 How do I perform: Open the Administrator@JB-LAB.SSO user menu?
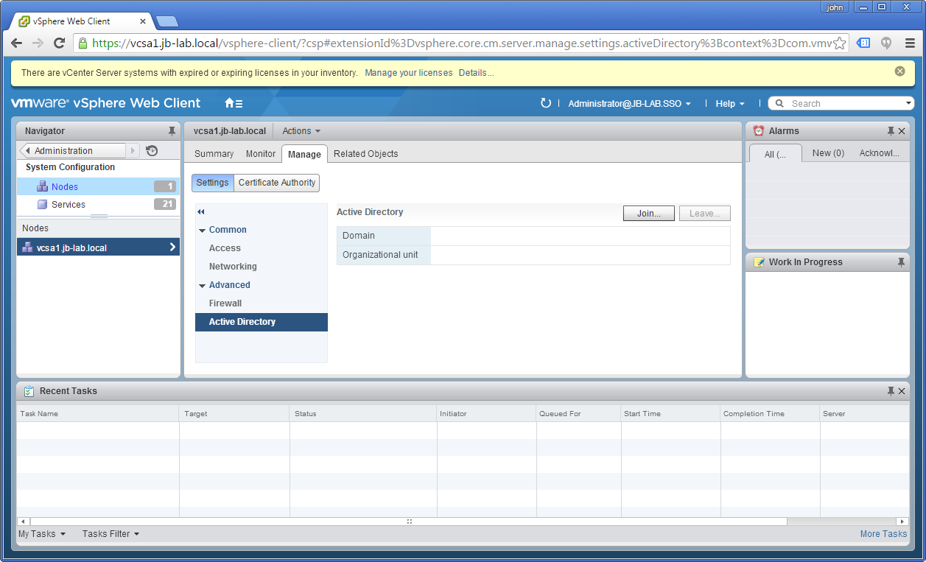(x=629, y=104)
